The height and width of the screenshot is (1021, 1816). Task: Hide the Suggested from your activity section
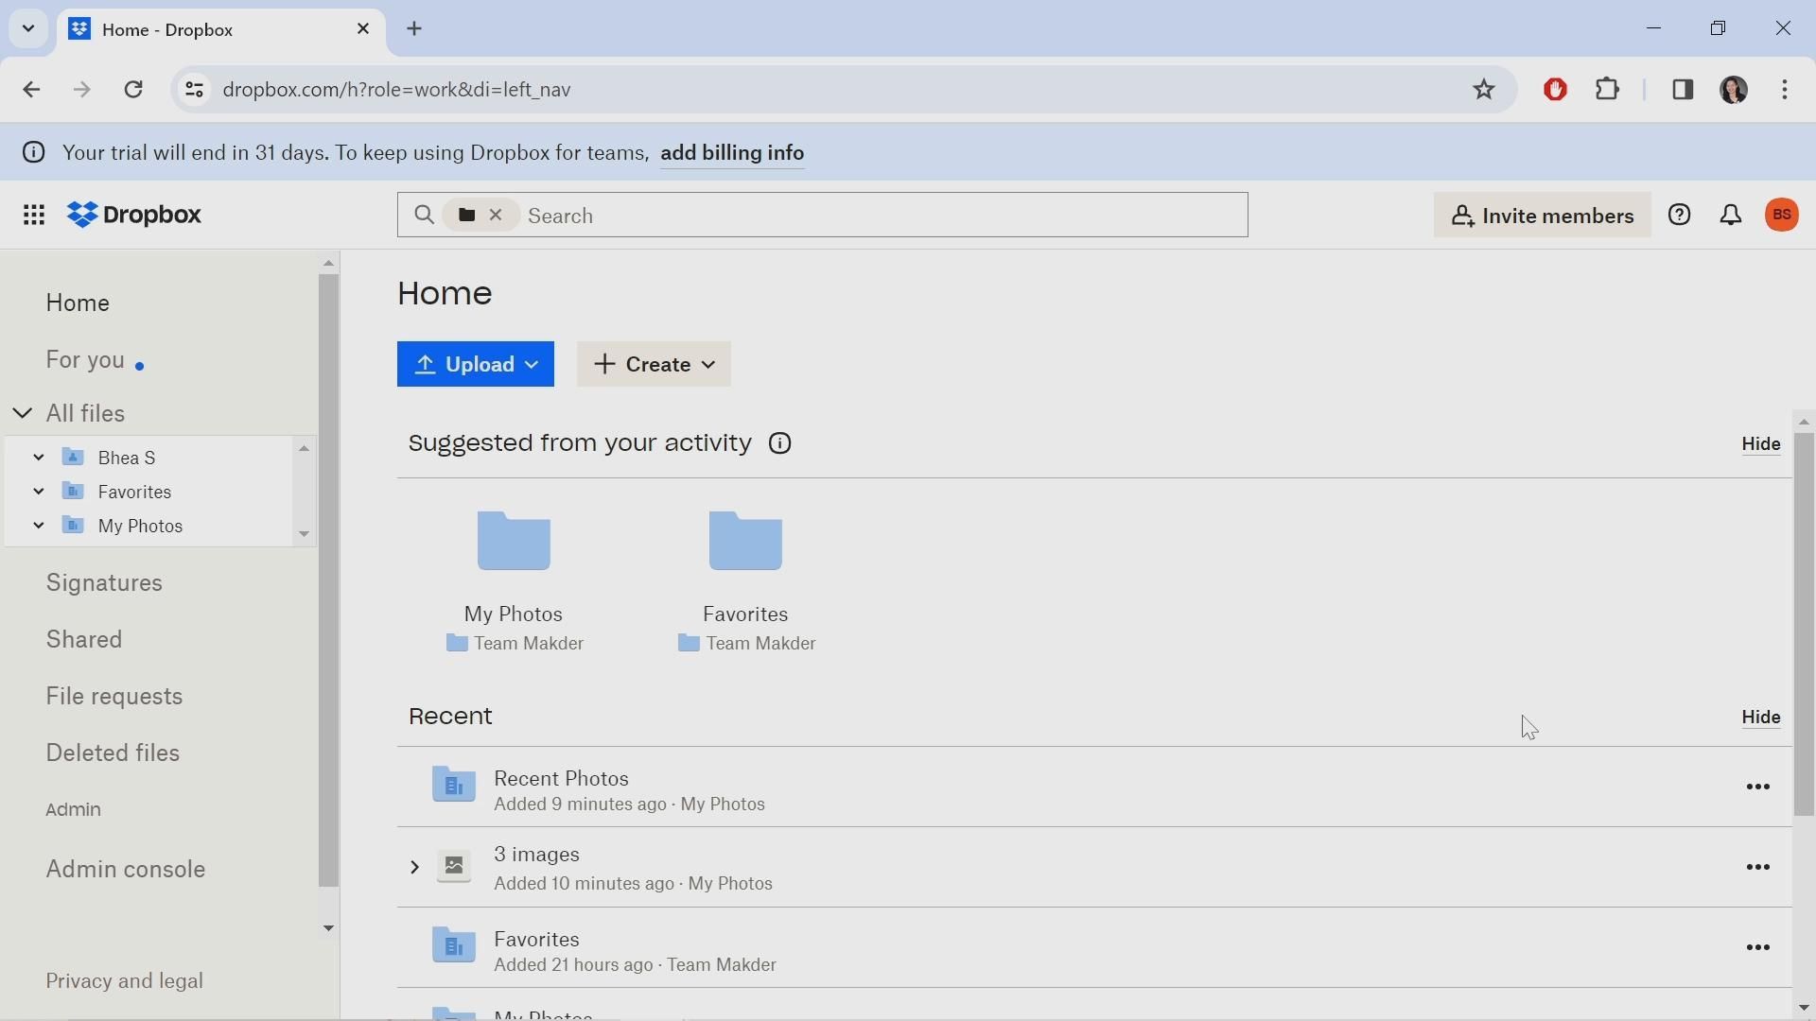click(1761, 444)
